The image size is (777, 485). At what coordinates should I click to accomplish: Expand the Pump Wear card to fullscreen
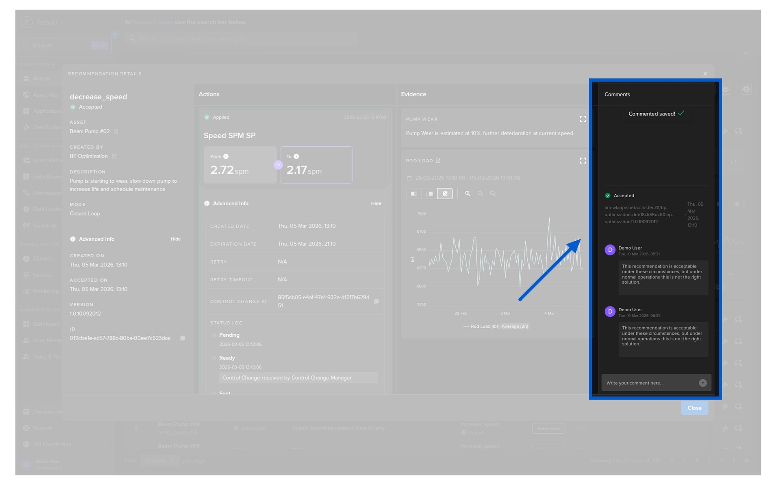pyautogui.click(x=582, y=119)
